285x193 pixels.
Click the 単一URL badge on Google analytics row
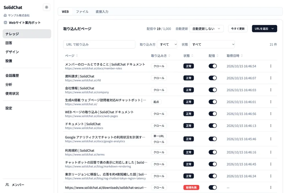[159, 136]
